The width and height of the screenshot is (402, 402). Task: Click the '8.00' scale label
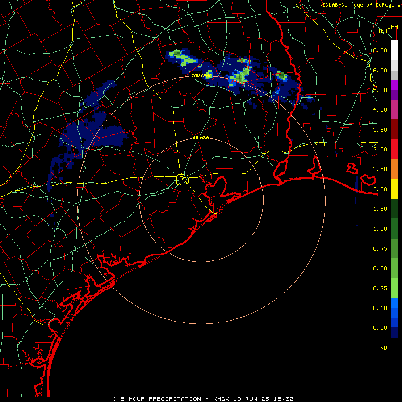380,50
